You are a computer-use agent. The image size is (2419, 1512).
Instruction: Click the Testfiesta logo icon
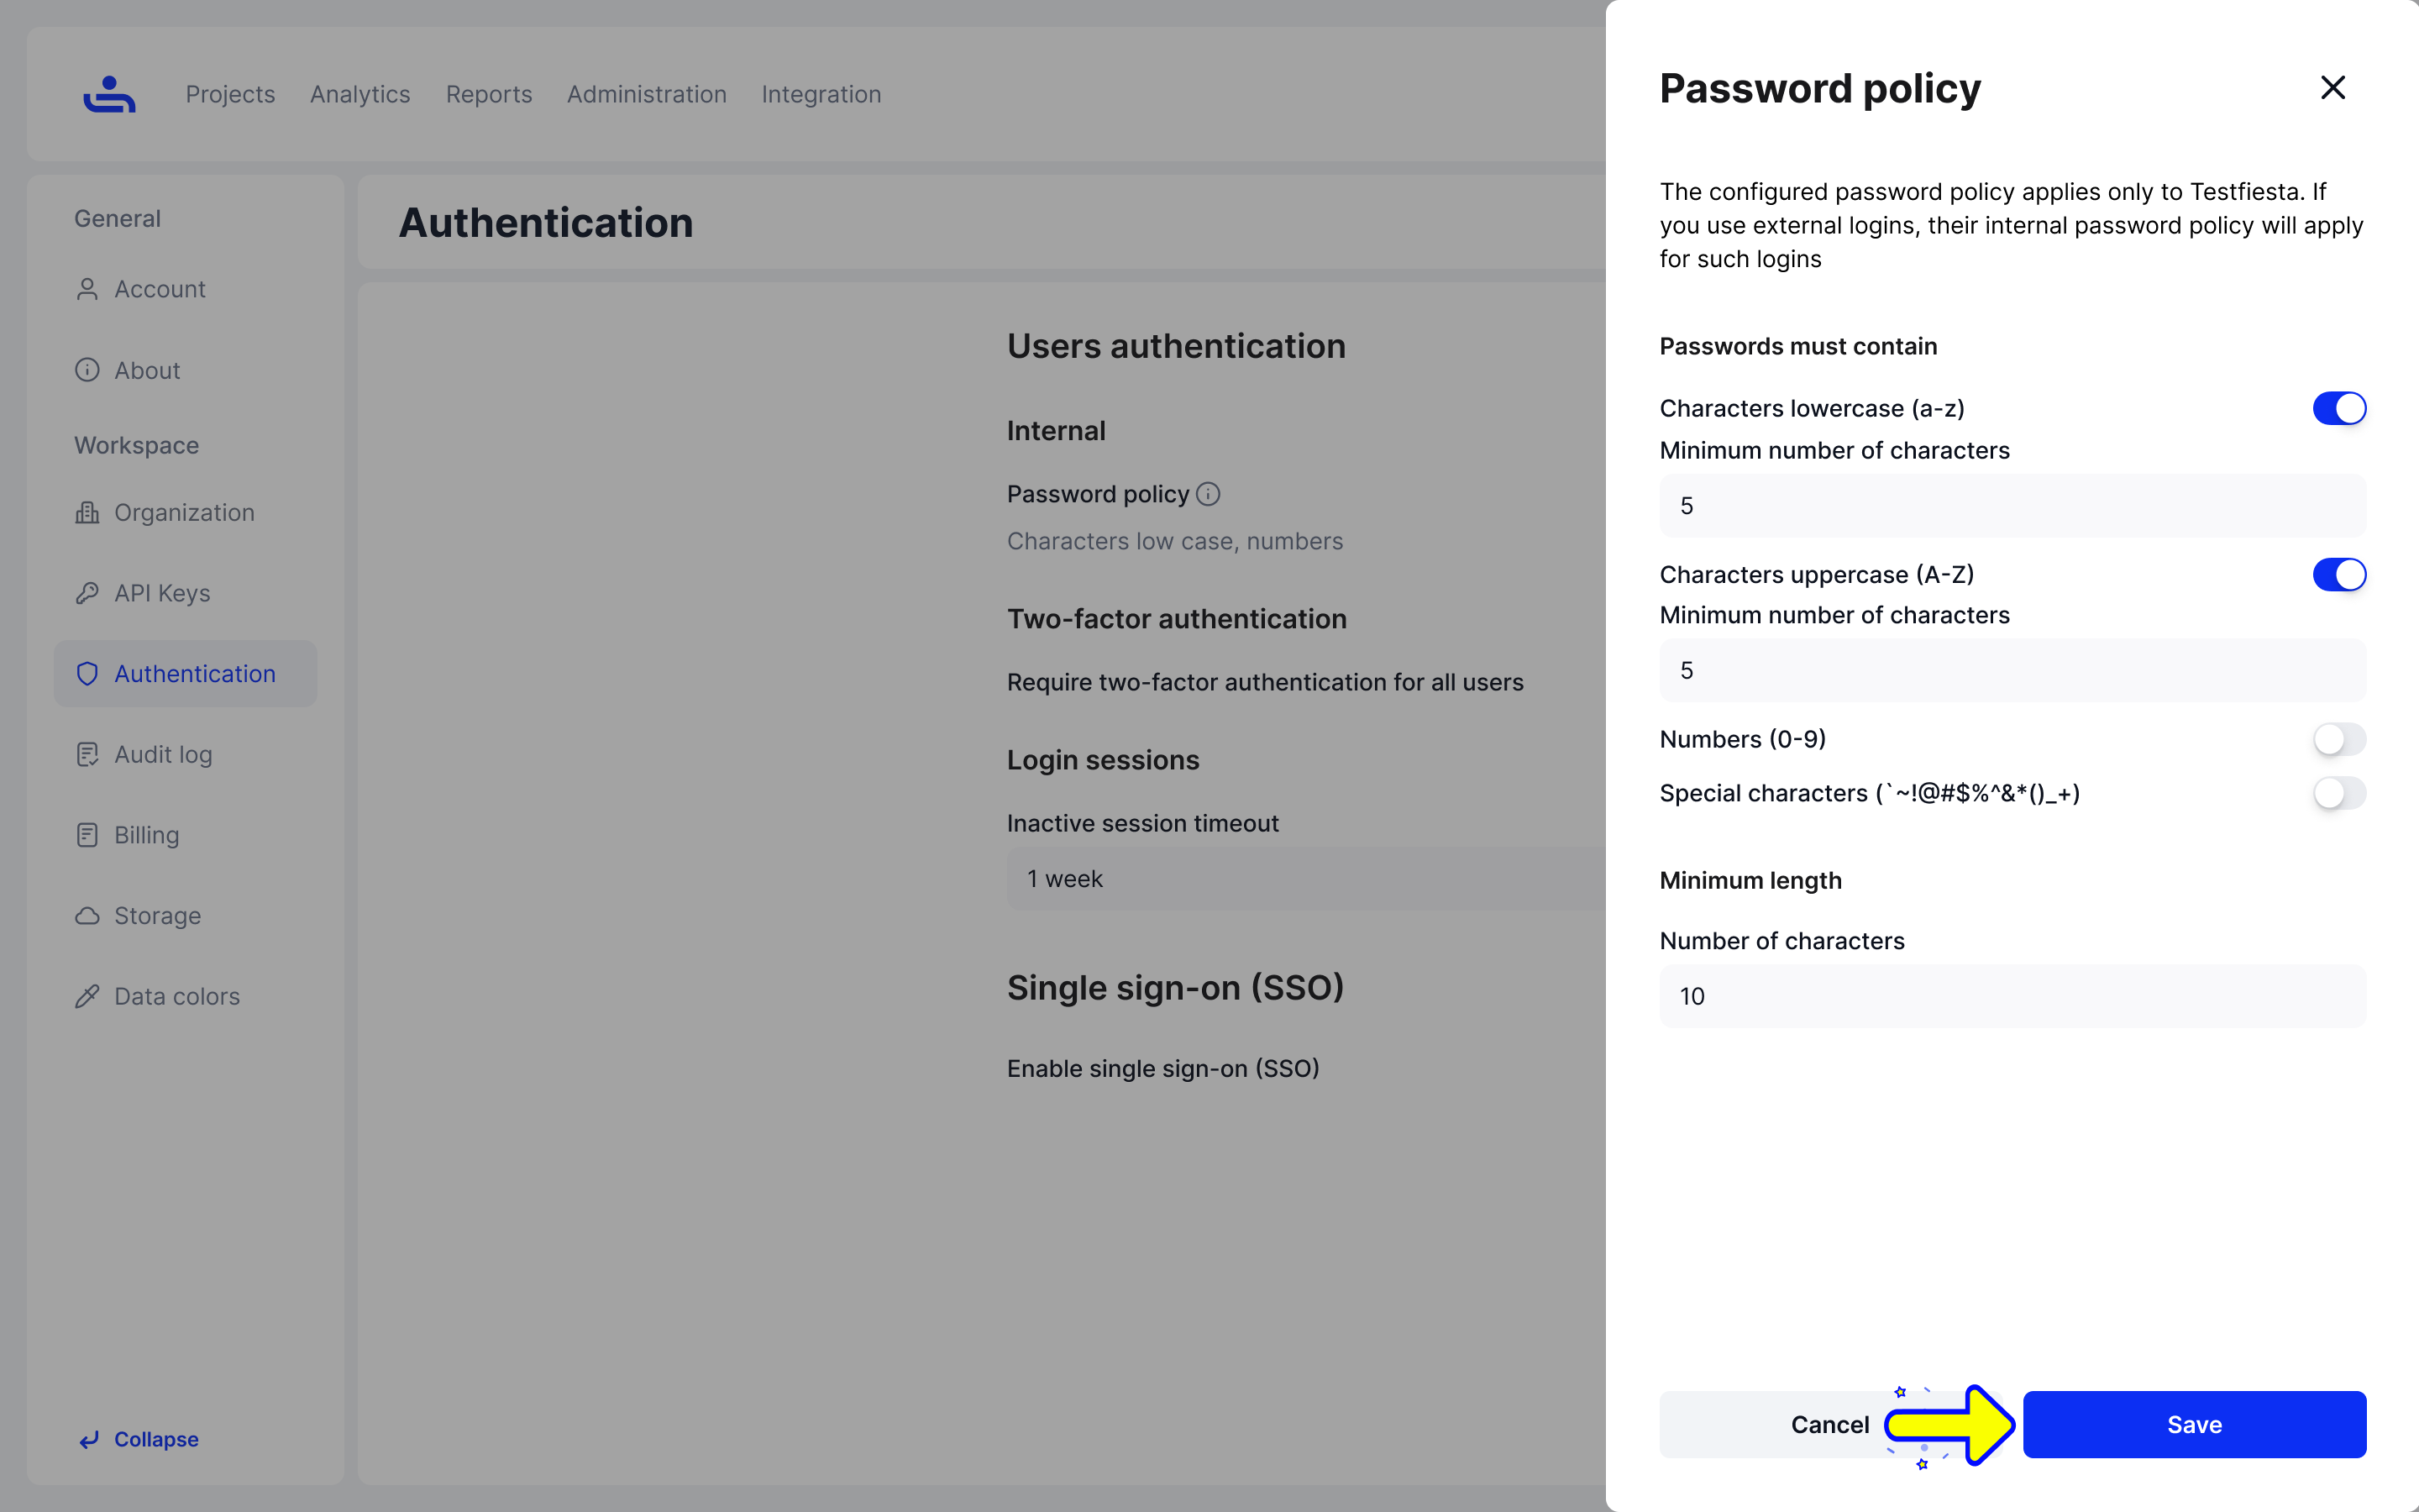pos(109,94)
